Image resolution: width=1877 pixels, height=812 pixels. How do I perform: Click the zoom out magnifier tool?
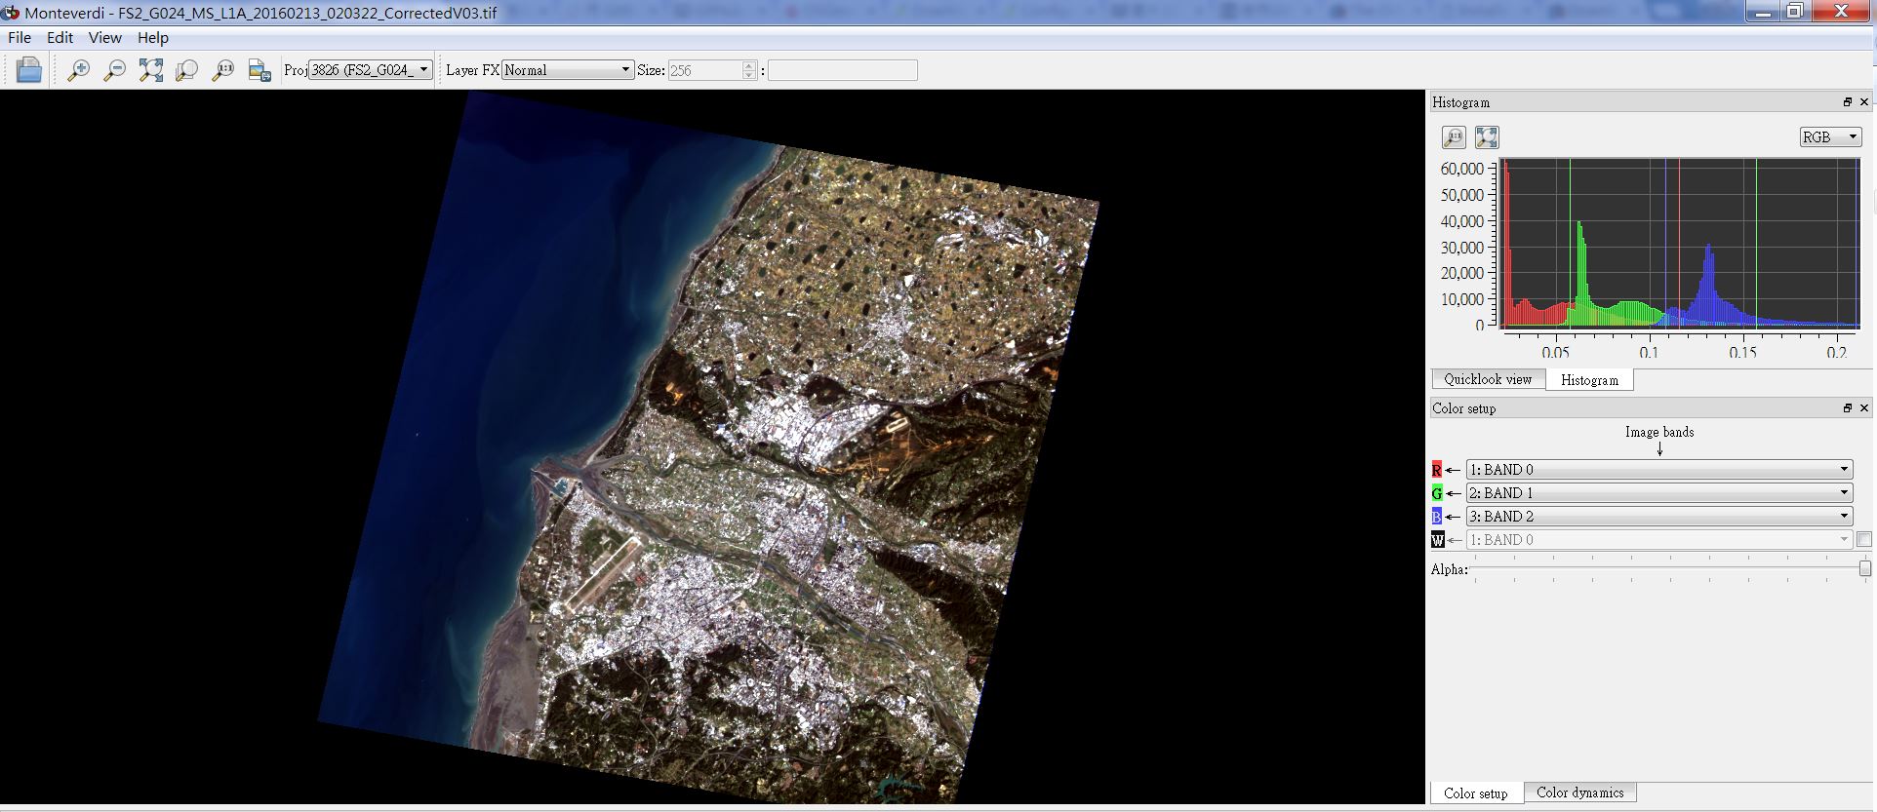tap(114, 70)
